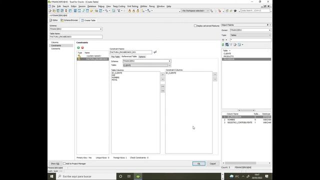Open Edit menu

pyautogui.click(x=59, y=6)
